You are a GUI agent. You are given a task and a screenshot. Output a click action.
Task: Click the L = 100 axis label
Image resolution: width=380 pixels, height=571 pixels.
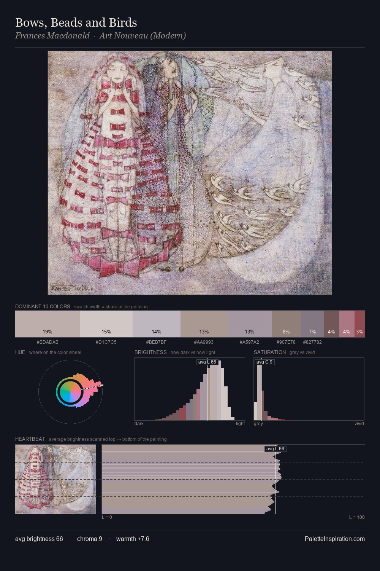coord(357,517)
